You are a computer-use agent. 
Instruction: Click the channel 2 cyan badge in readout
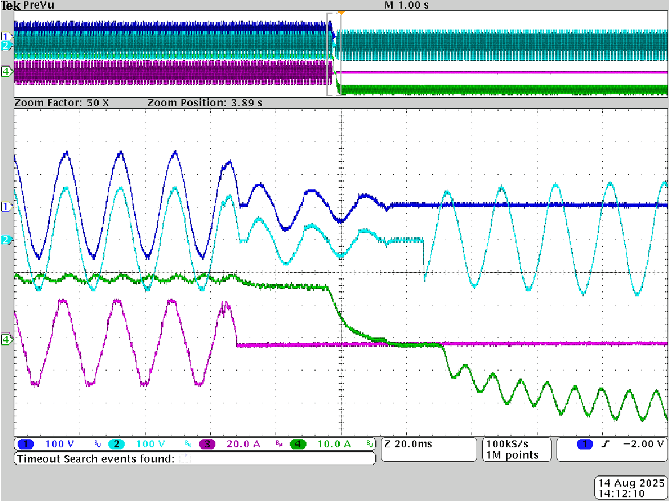click(116, 444)
